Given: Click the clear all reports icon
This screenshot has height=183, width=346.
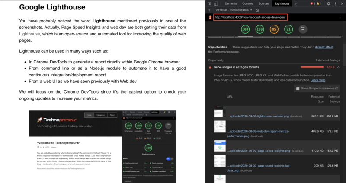Looking at the screenshot, I should click(257, 10).
